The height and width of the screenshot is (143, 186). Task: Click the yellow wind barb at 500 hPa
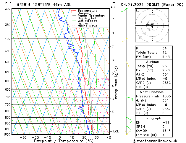click(128, 64)
